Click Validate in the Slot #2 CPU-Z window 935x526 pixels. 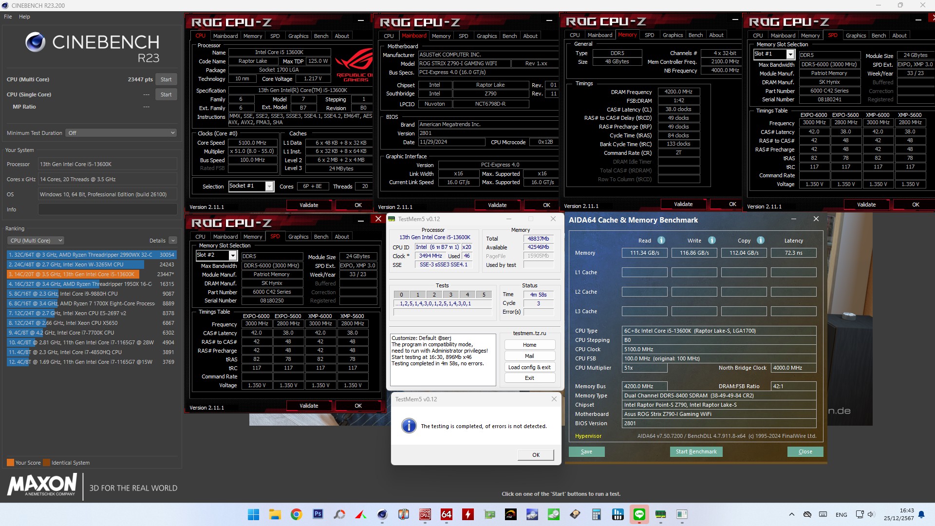pyautogui.click(x=309, y=406)
